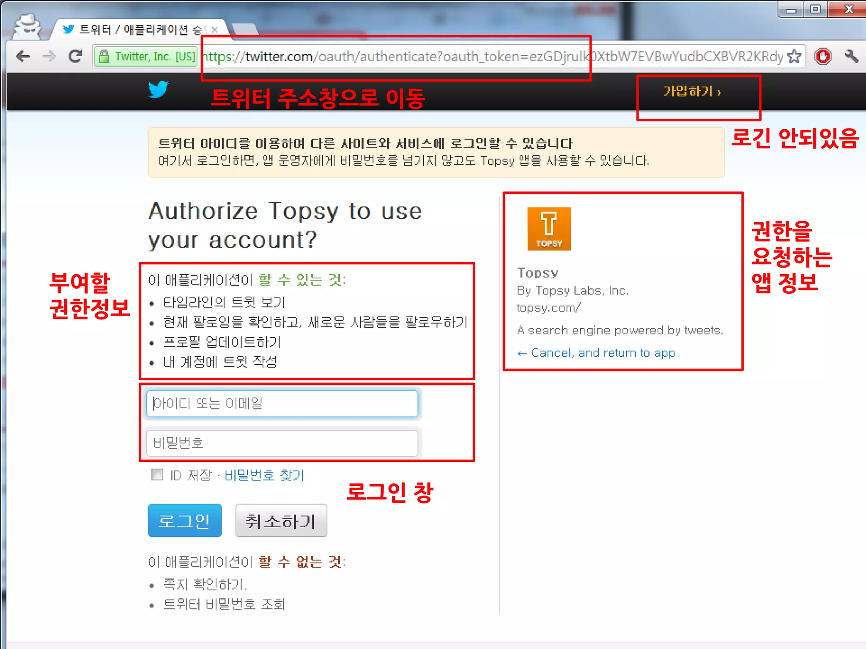Click the 비밀번호 찾기 link

pyautogui.click(x=264, y=475)
